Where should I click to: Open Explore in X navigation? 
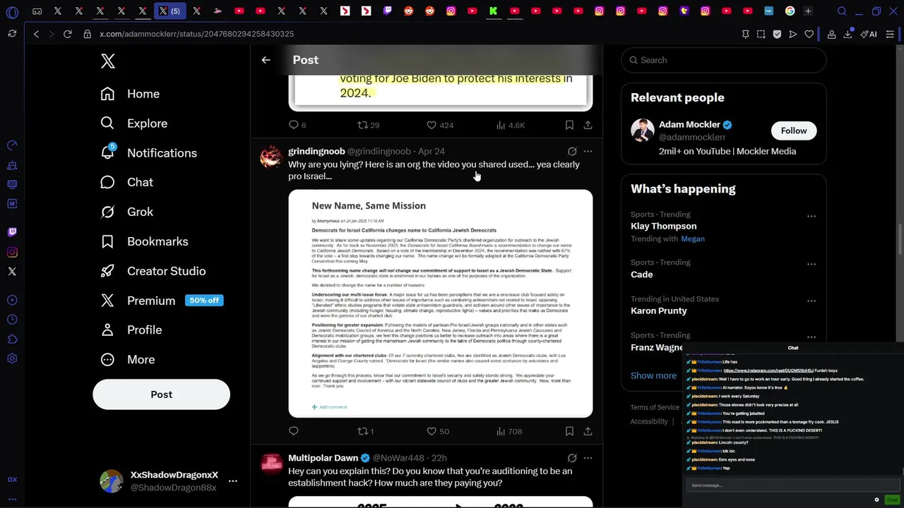tap(134, 123)
